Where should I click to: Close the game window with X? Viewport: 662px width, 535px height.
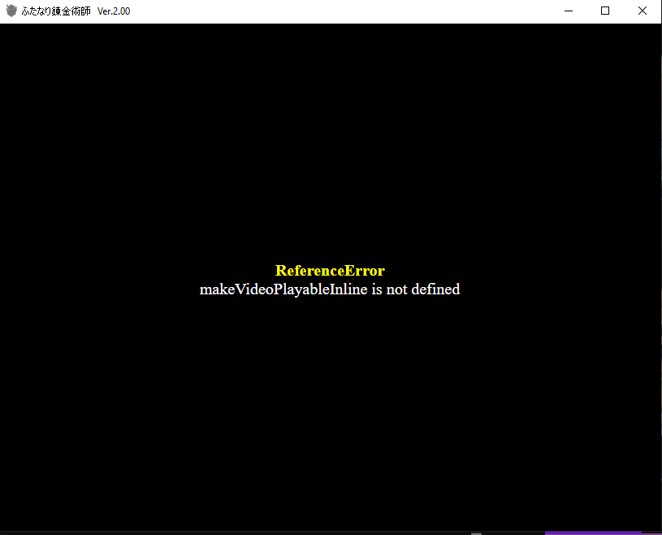[643, 11]
